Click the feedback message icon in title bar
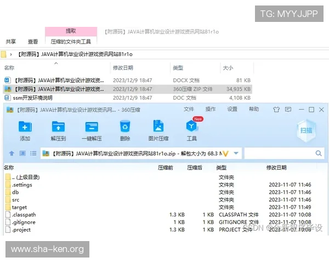 point(288,109)
